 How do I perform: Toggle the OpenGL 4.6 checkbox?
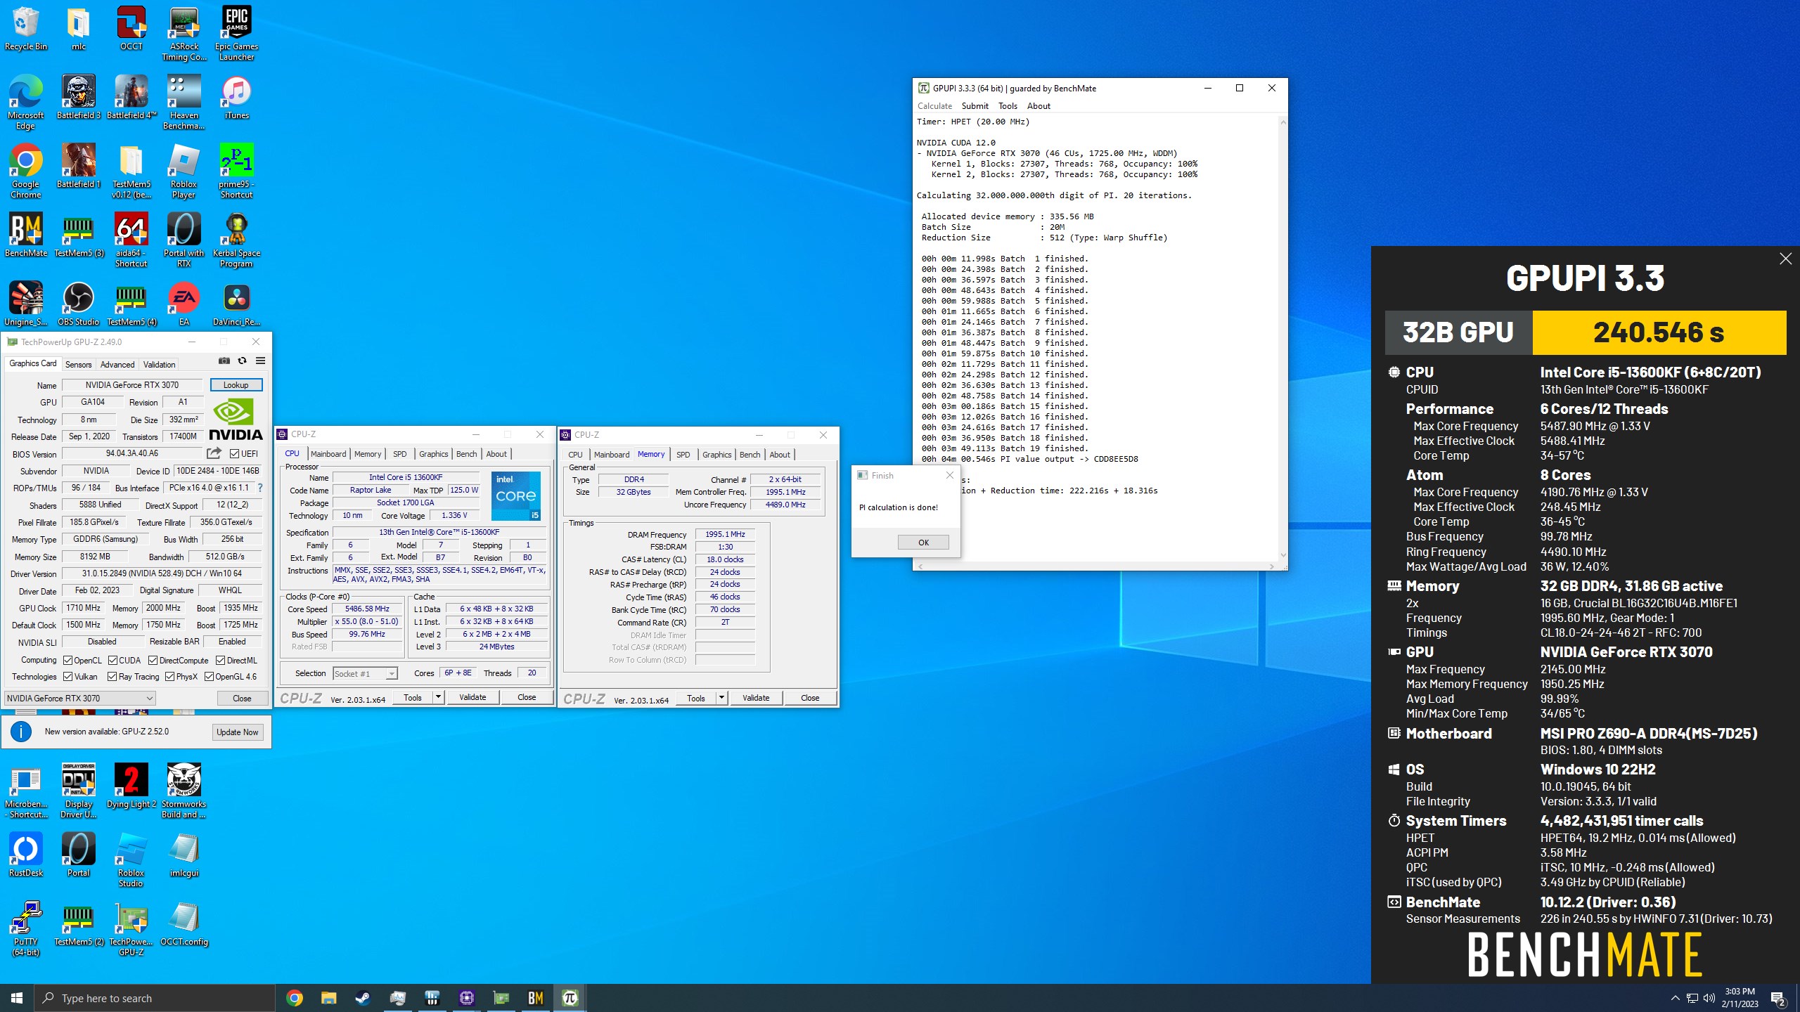click(x=210, y=677)
